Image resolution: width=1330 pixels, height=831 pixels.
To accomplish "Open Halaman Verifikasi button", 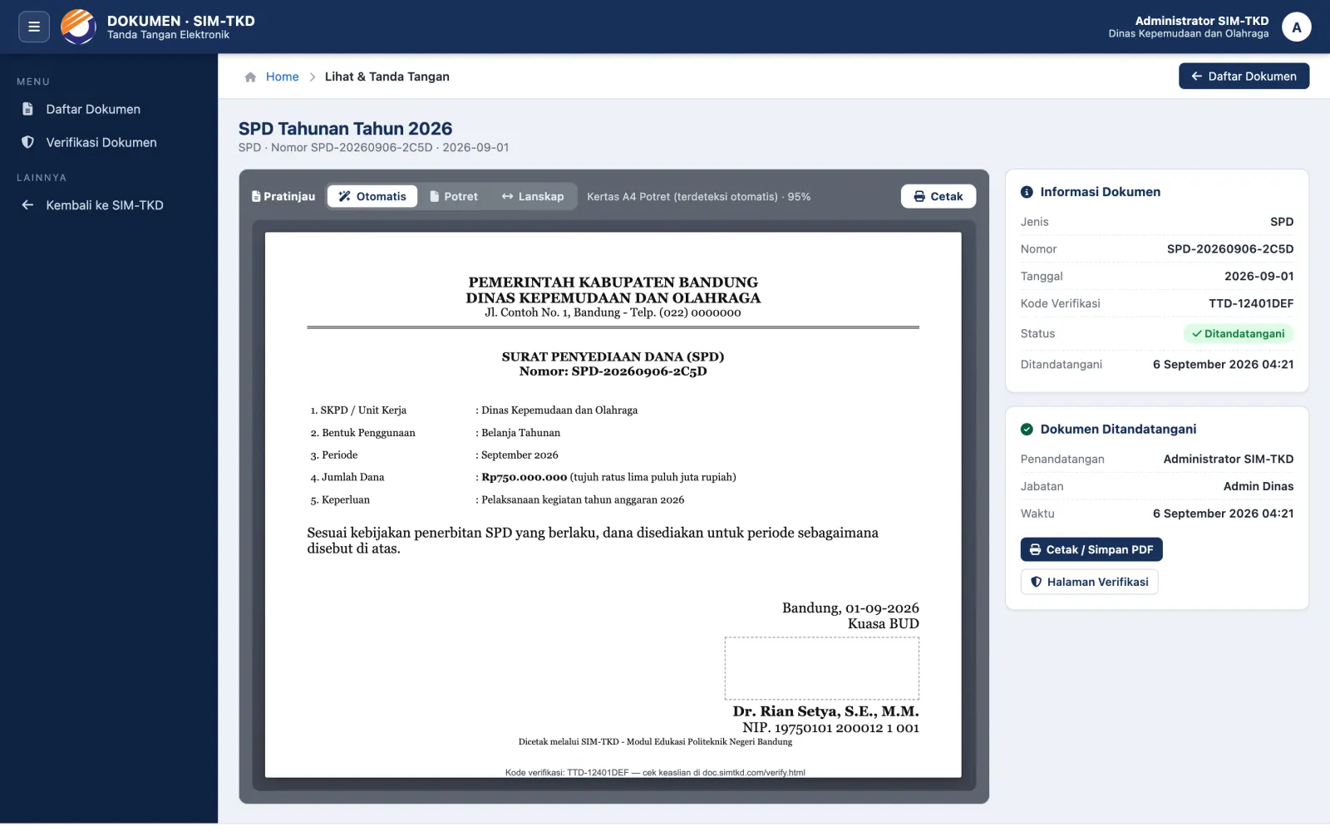I will [x=1089, y=582].
